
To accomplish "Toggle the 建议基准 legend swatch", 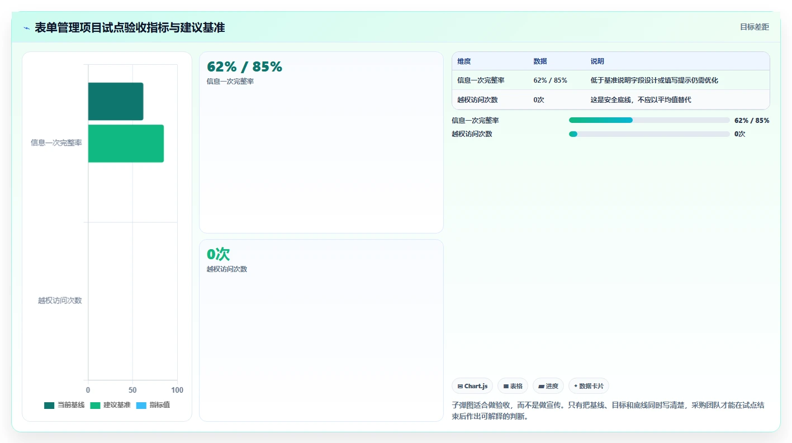I will point(95,405).
